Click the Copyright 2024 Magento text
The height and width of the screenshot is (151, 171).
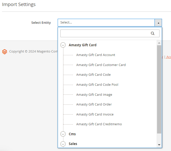[33, 51]
